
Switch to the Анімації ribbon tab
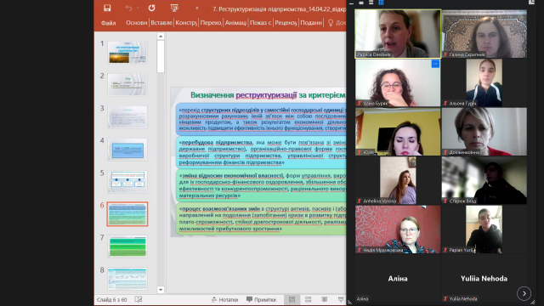coord(235,23)
